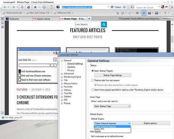Viewport: 174px width, 139px height.
Task: Open the tab layout tiles icon
Action: click(x=157, y=13)
